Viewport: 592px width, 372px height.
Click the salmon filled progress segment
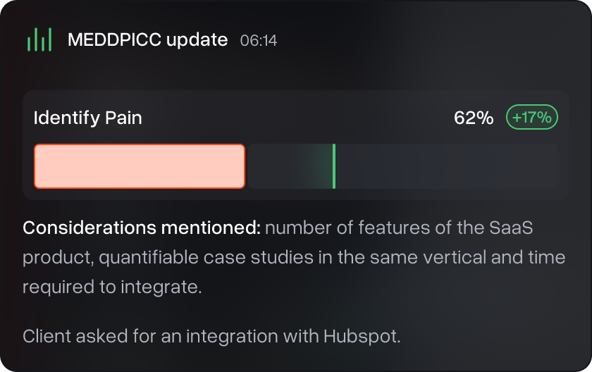pos(140,166)
